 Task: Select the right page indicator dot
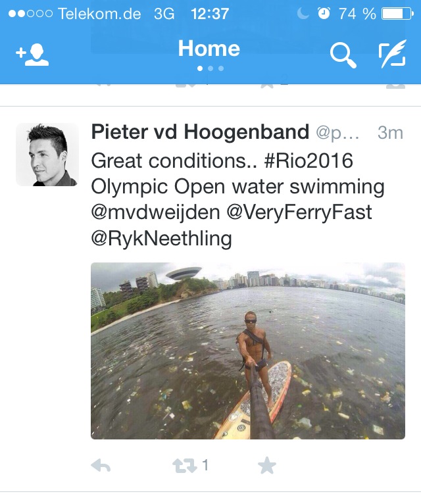(x=220, y=68)
